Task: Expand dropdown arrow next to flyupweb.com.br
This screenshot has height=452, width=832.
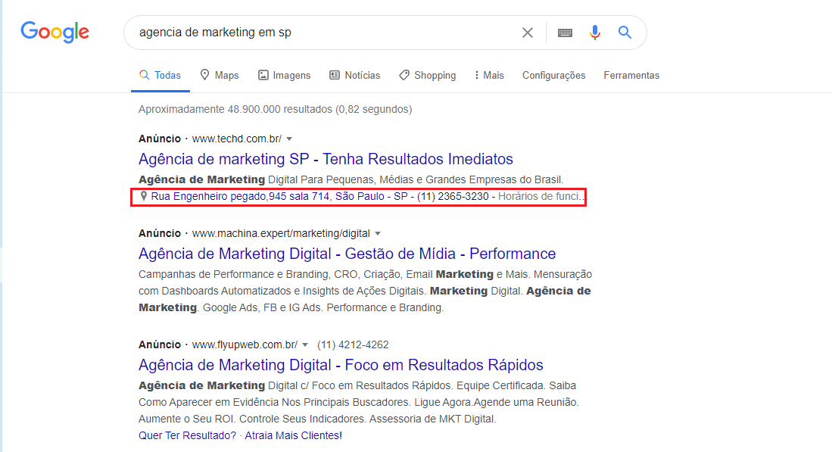Action: click(305, 344)
